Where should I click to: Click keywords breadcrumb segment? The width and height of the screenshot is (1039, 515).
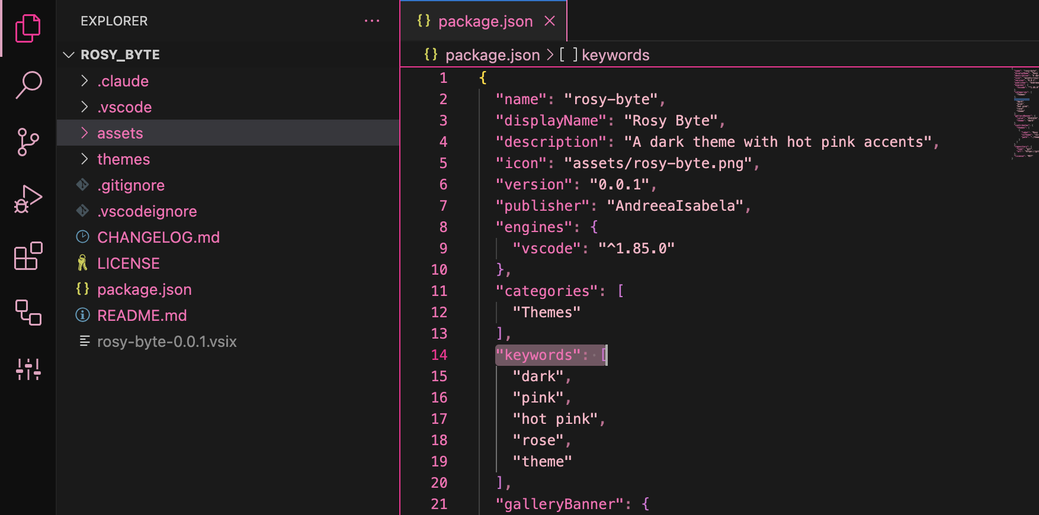[615, 55]
